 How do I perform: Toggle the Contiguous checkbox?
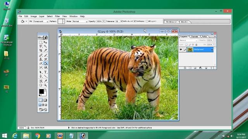click(x=135, y=21)
